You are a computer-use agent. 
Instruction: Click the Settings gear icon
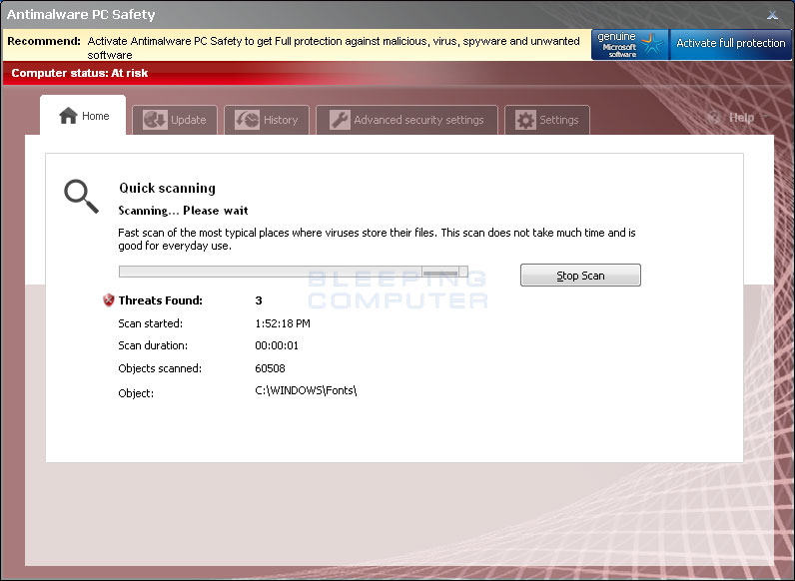[525, 120]
